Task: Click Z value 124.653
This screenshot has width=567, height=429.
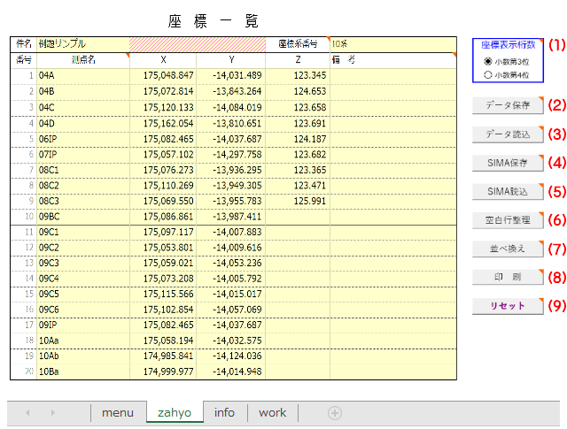Action: (298, 91)
